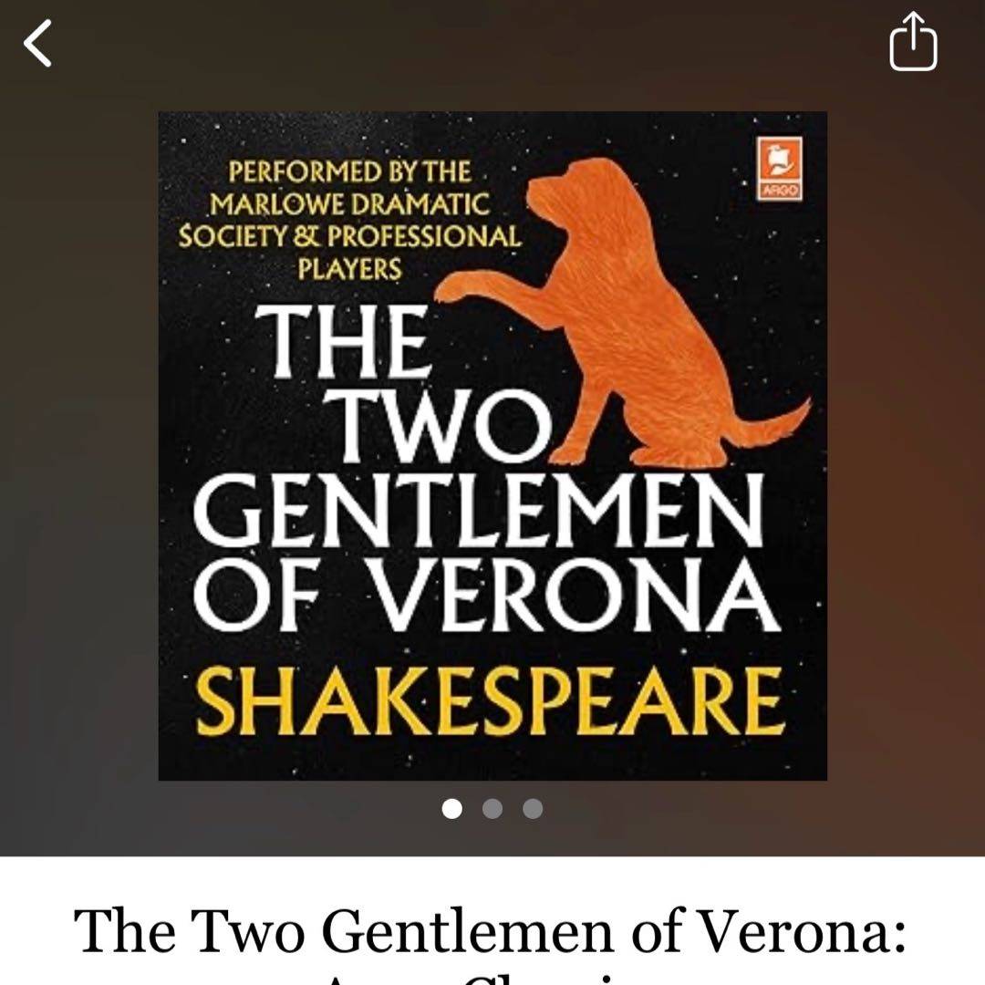
Task: Tap 'SOCIETY & PROFESSIONAL' line on cover
Action: tap(350, 237)
